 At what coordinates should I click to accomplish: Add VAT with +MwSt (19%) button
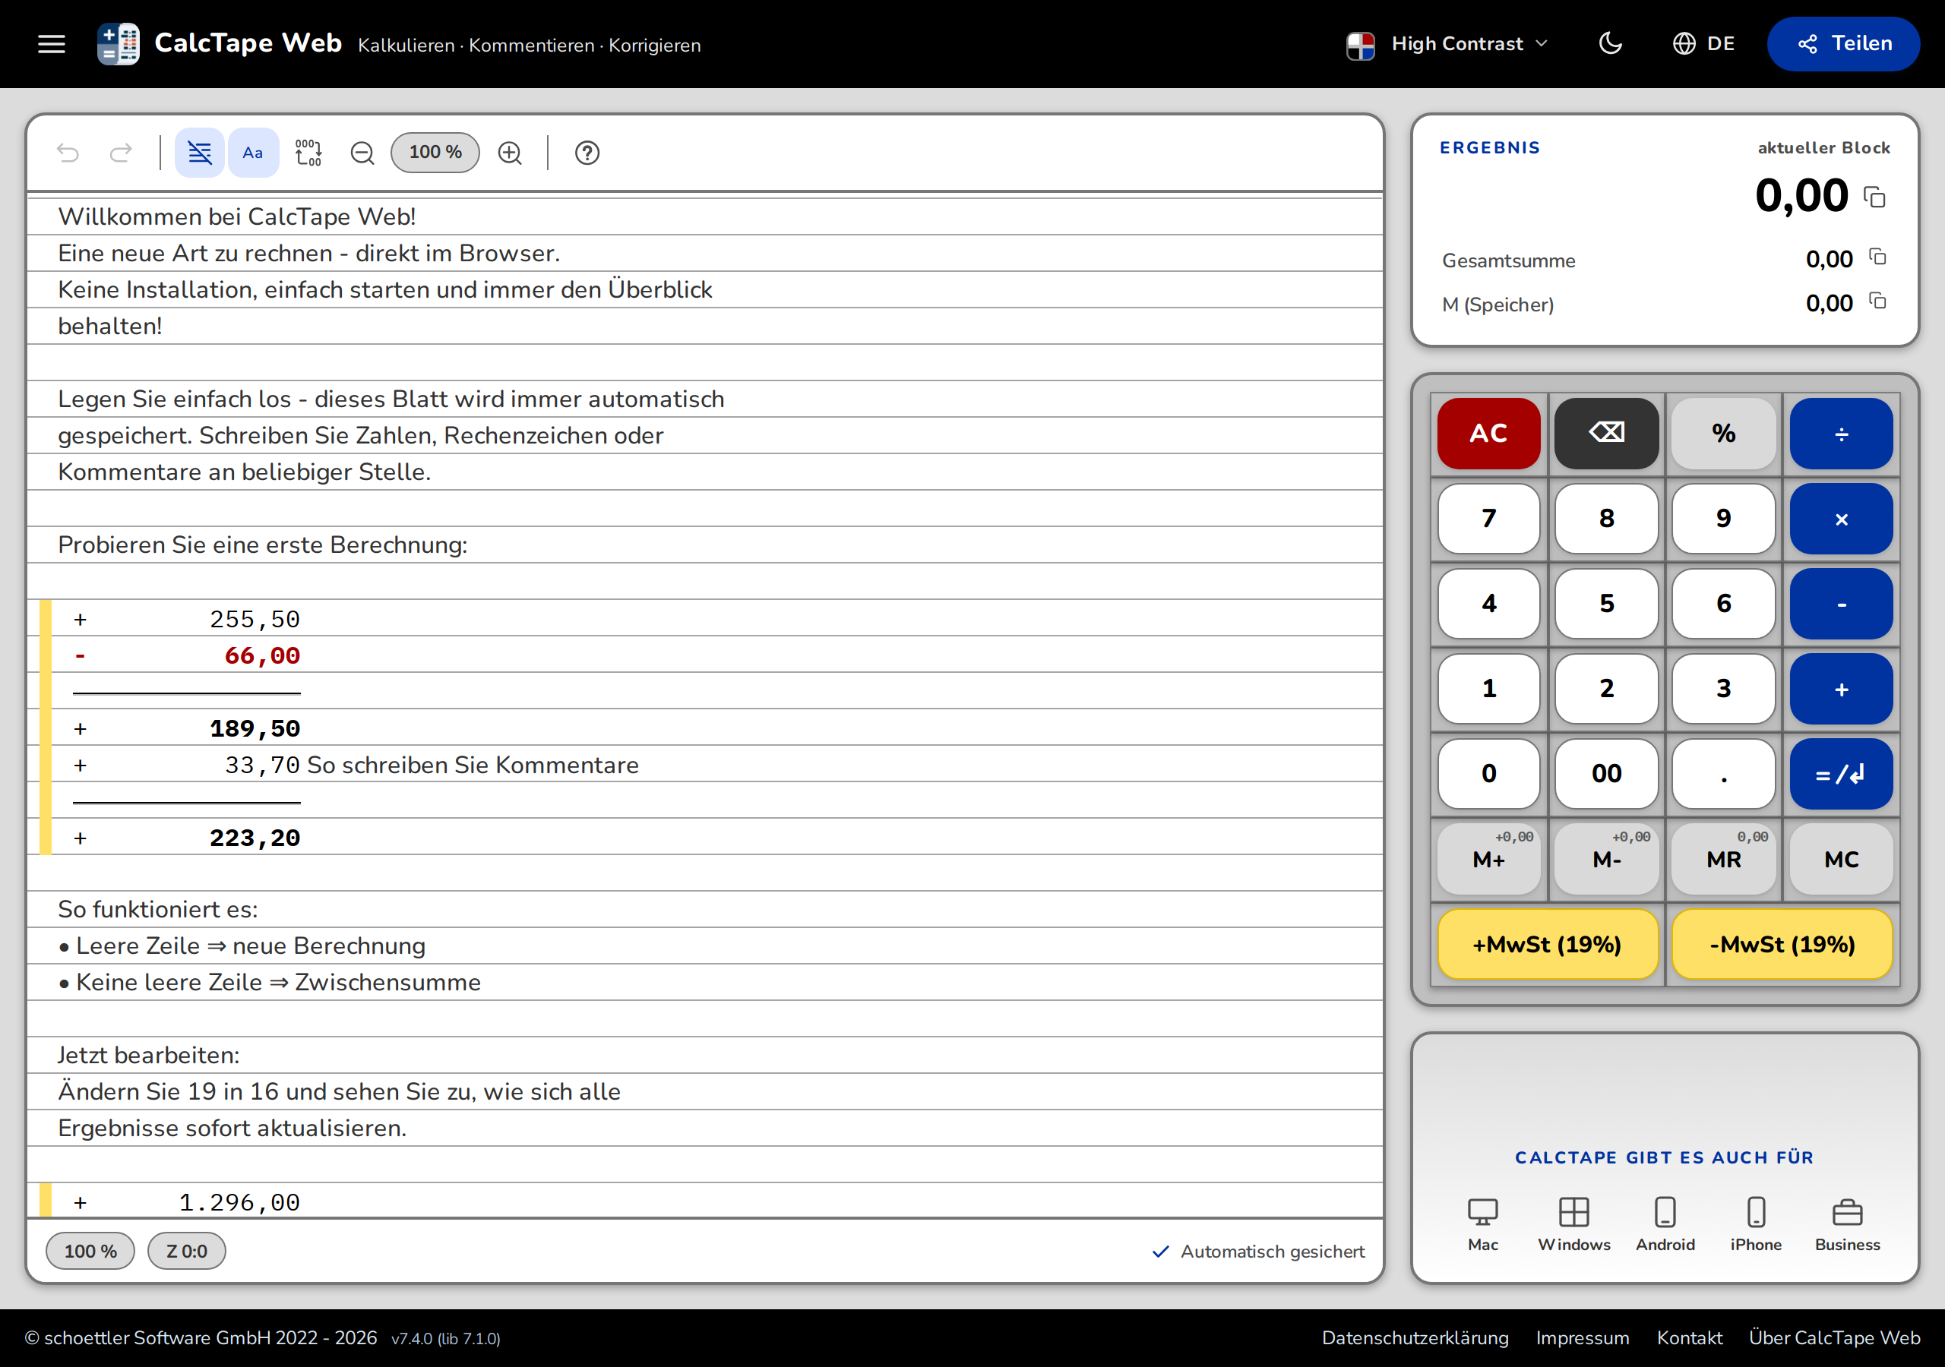[1547, 944]
